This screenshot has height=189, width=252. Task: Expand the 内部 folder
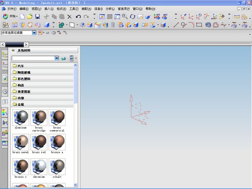(x=42, y=98)
